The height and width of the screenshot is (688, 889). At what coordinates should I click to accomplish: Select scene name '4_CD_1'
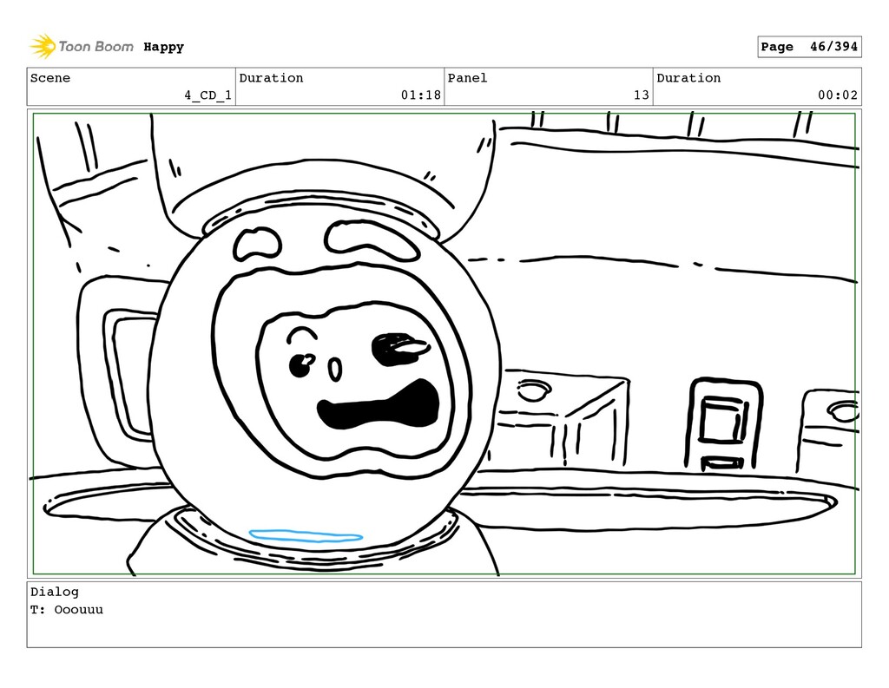[207, 95]
